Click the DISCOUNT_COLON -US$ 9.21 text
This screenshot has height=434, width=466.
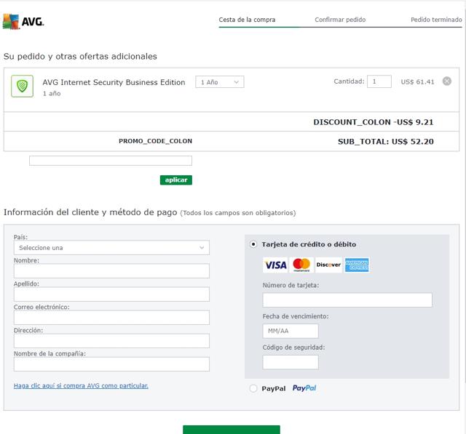click(374, 122)
